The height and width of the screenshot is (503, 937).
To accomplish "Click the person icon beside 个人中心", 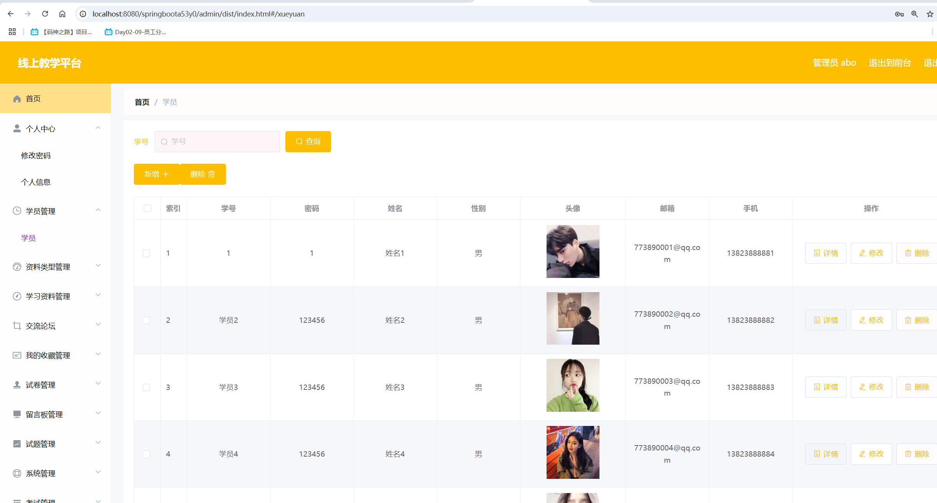I will pos(17,128).
